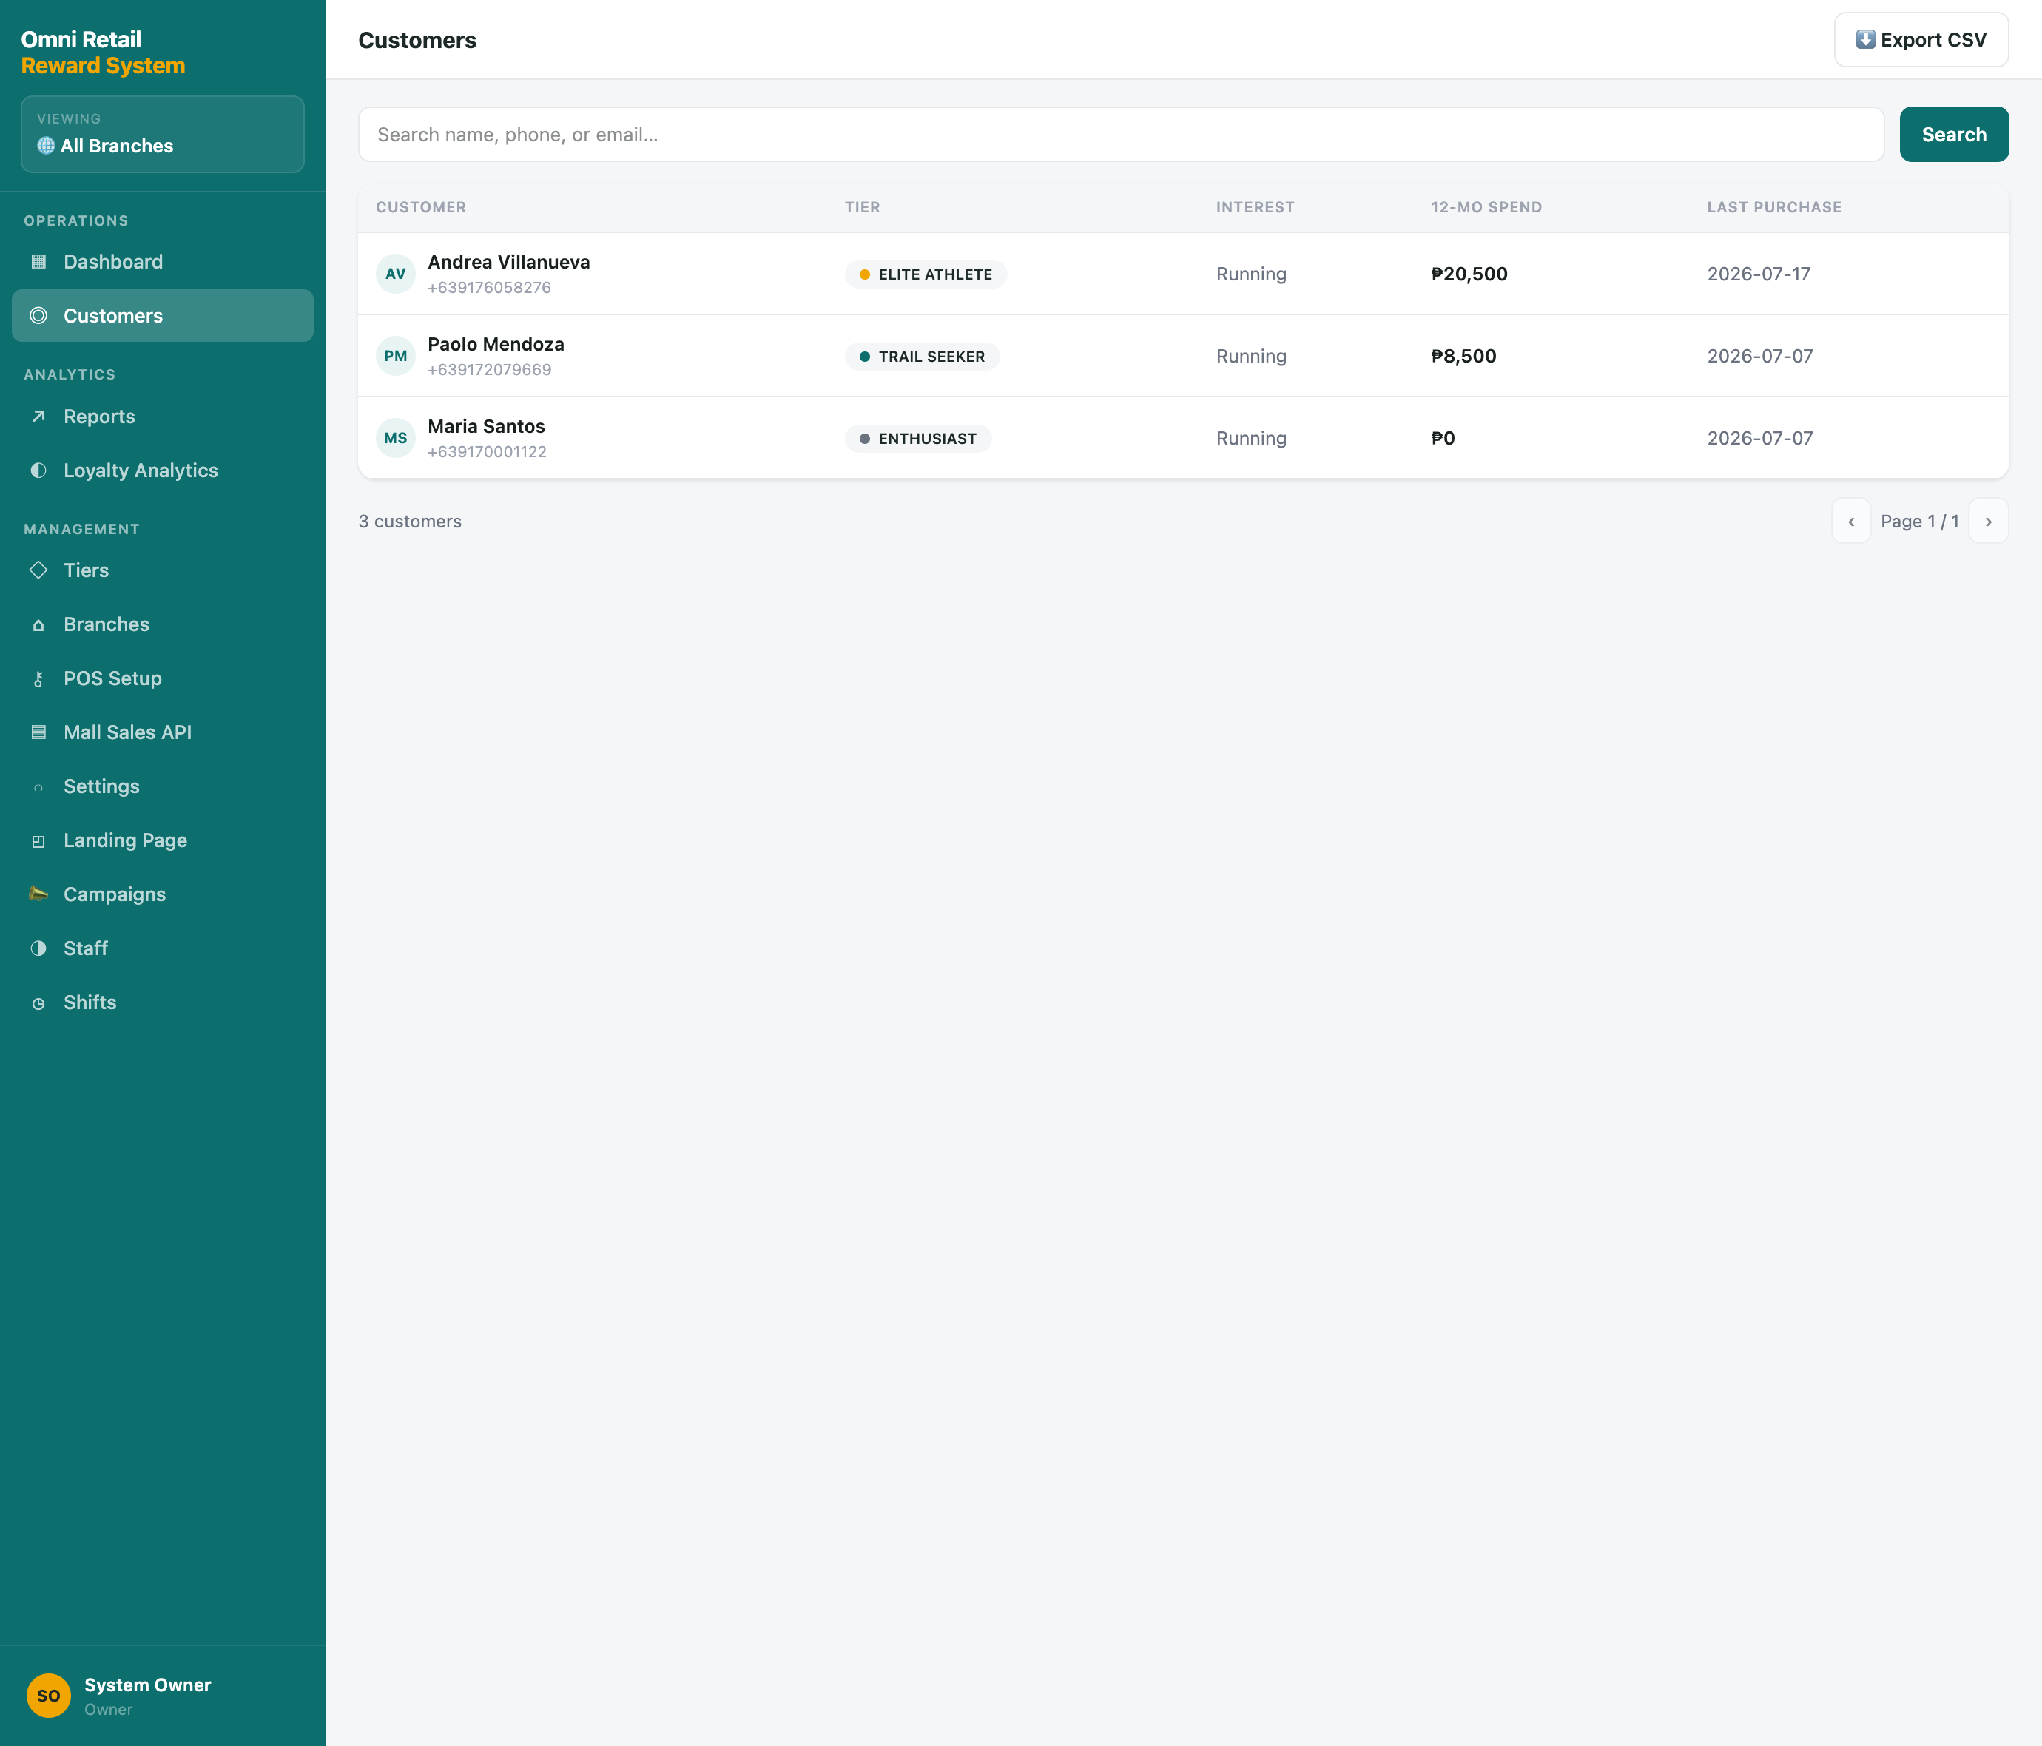Click the SO System Owner avatar
Image resolution: width=2042 pixels, height=1746 pixels.
(48, 1696)
